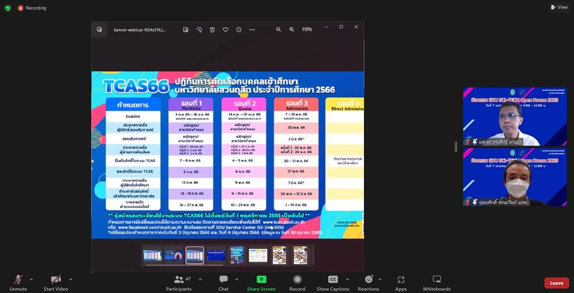The height and width of the screenshot is (293, 574).
Task: Click the muted mic icon on bottom video tile
Action: [x=468, y=202]
